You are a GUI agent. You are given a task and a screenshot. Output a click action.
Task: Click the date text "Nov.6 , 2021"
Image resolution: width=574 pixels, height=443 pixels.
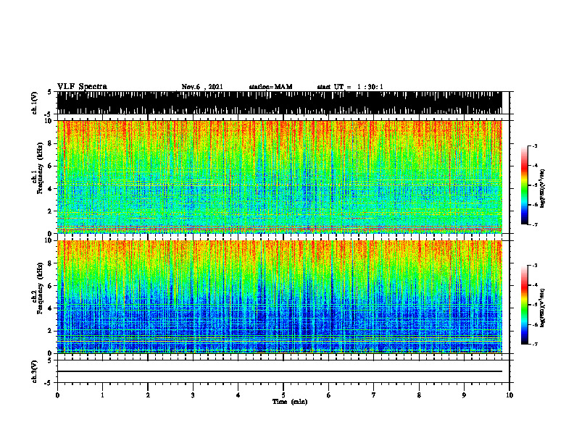(202, 87)
